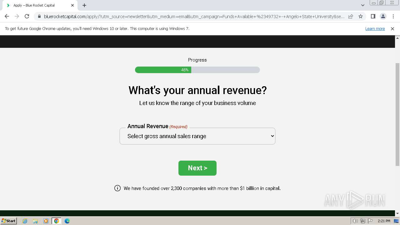Image resolution: width=400 pixels, height=225 pixels.
Task: Click the clock showing 2:21 PM
Action: point(384,221)
